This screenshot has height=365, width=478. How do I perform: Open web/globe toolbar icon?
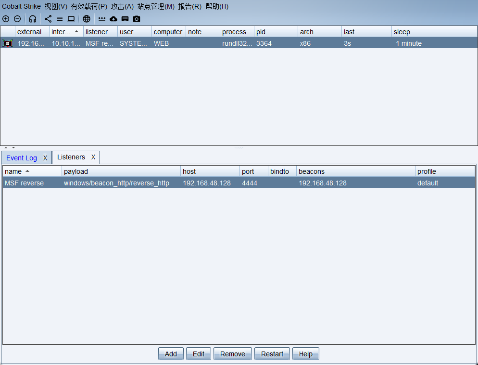pos(87,19)
